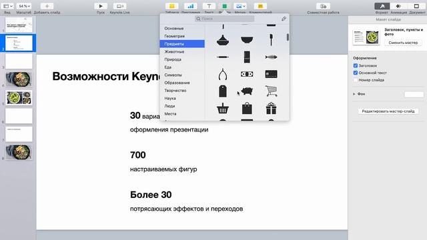The image size is (427, 240).
Task: Insert the tagine pot shape
Action: coord(223,40)
